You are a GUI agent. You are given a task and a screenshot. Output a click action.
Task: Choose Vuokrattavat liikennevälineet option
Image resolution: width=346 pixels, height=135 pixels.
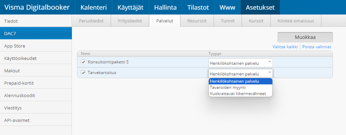coord(241,94)
